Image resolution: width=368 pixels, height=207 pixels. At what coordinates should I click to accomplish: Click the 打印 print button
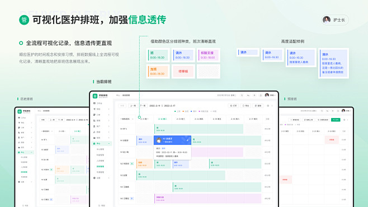233,106
